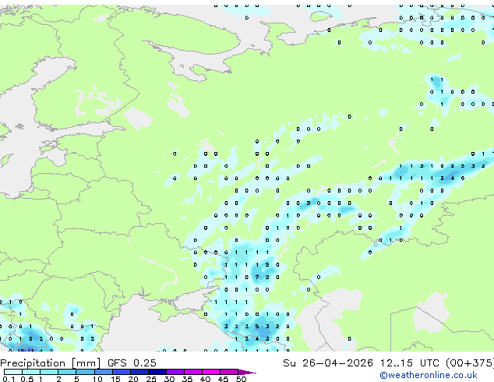Select the '12..15 UTC' time label
Screen dimensions: 494x382
[409, 363]
